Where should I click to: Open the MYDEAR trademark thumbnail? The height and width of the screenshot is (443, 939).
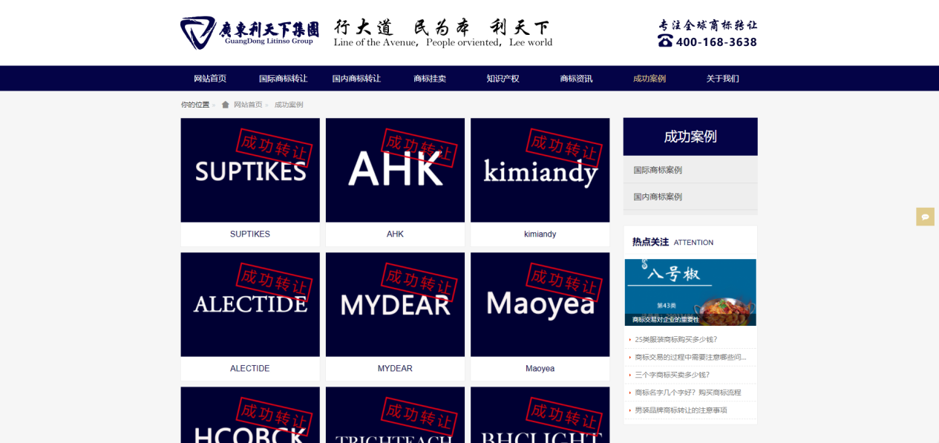(x=395, y=304)
